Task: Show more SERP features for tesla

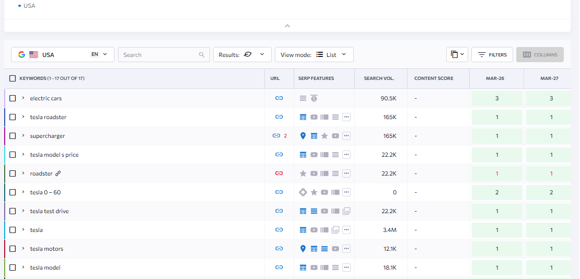Action: [x=346, y=230]
